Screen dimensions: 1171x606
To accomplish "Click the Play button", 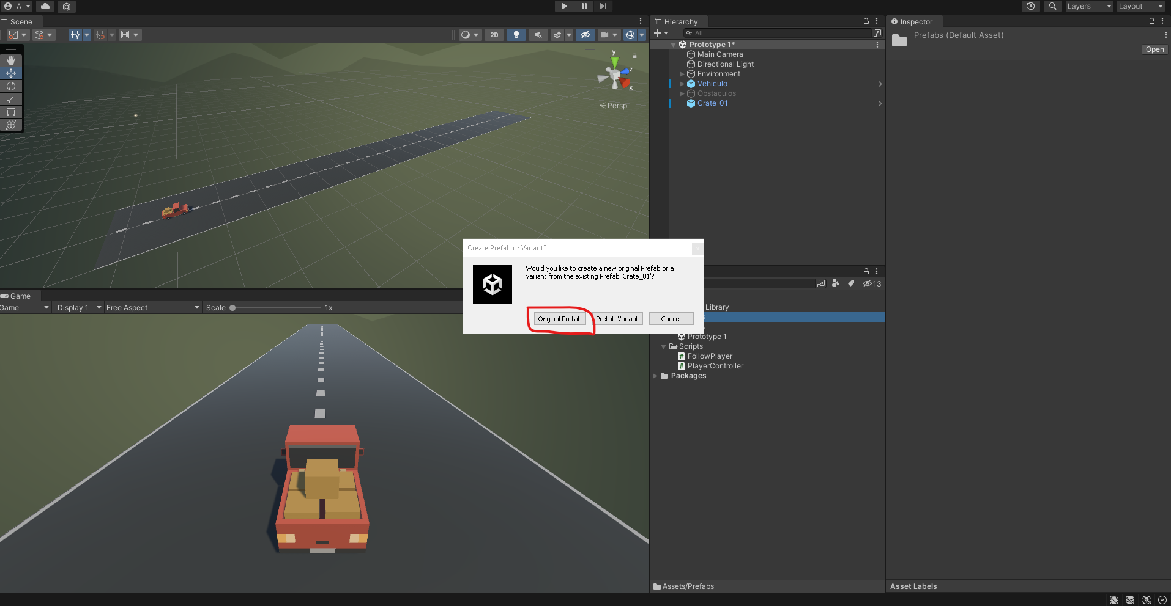I will 564,6.
